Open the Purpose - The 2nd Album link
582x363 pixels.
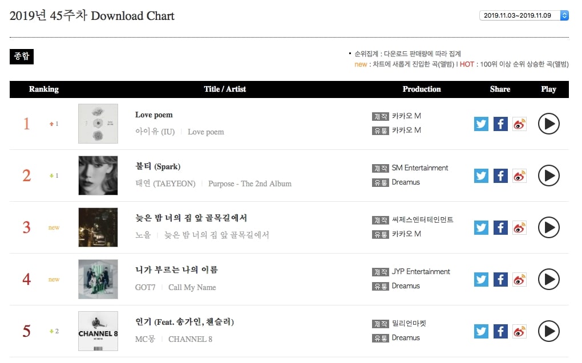coord(250,183)
